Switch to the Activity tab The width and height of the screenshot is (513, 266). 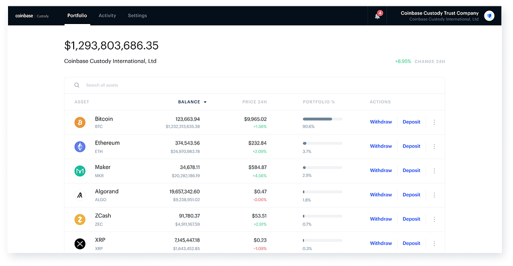pos(107,15)
